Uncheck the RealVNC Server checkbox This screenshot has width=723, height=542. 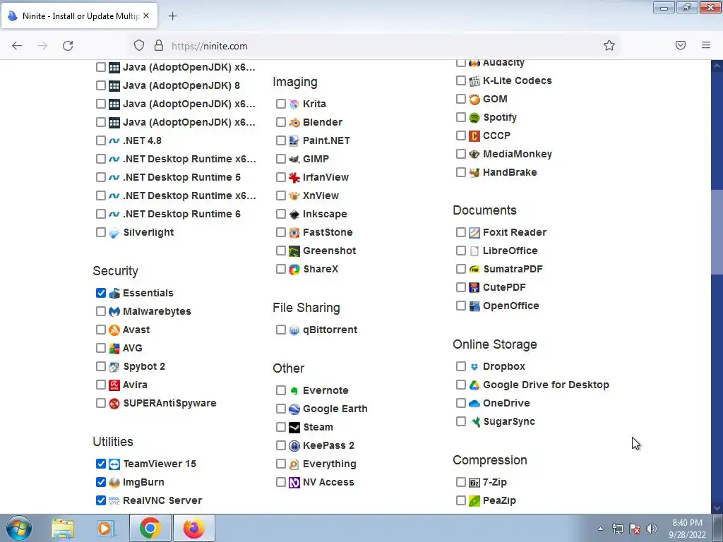101,500
